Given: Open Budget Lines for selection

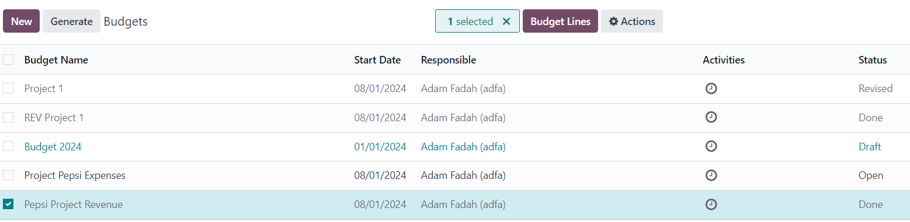Looking at the screenshot, I should [x=560, y=21].
